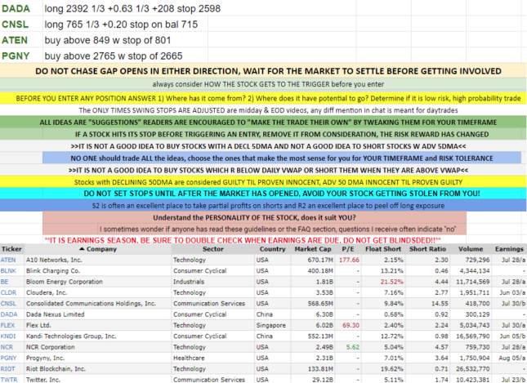Select the 26,532,770 volume value
Image resolution: width=527 pixels, height=383 pixels.
pyautogui.click(x=473, y=369)
